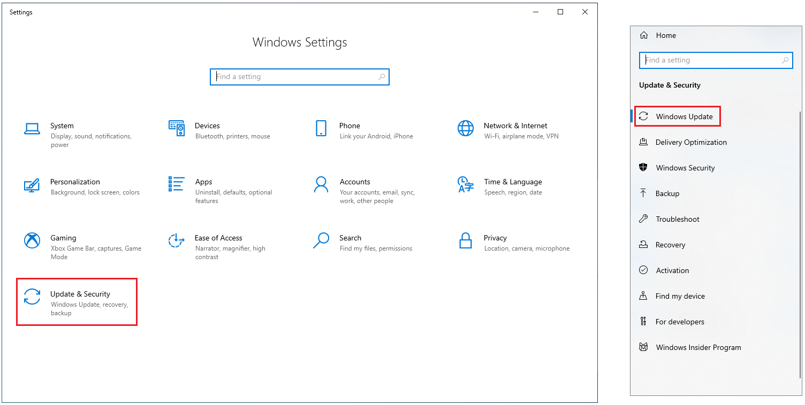The height and width of the screenshot is (405, 805).
Task: Select the Accounts person icon
Action: (x=321, y=184)
